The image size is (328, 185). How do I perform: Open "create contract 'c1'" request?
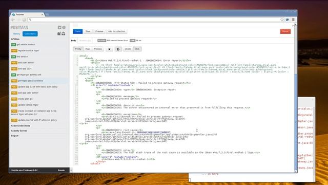pos(39,113)
